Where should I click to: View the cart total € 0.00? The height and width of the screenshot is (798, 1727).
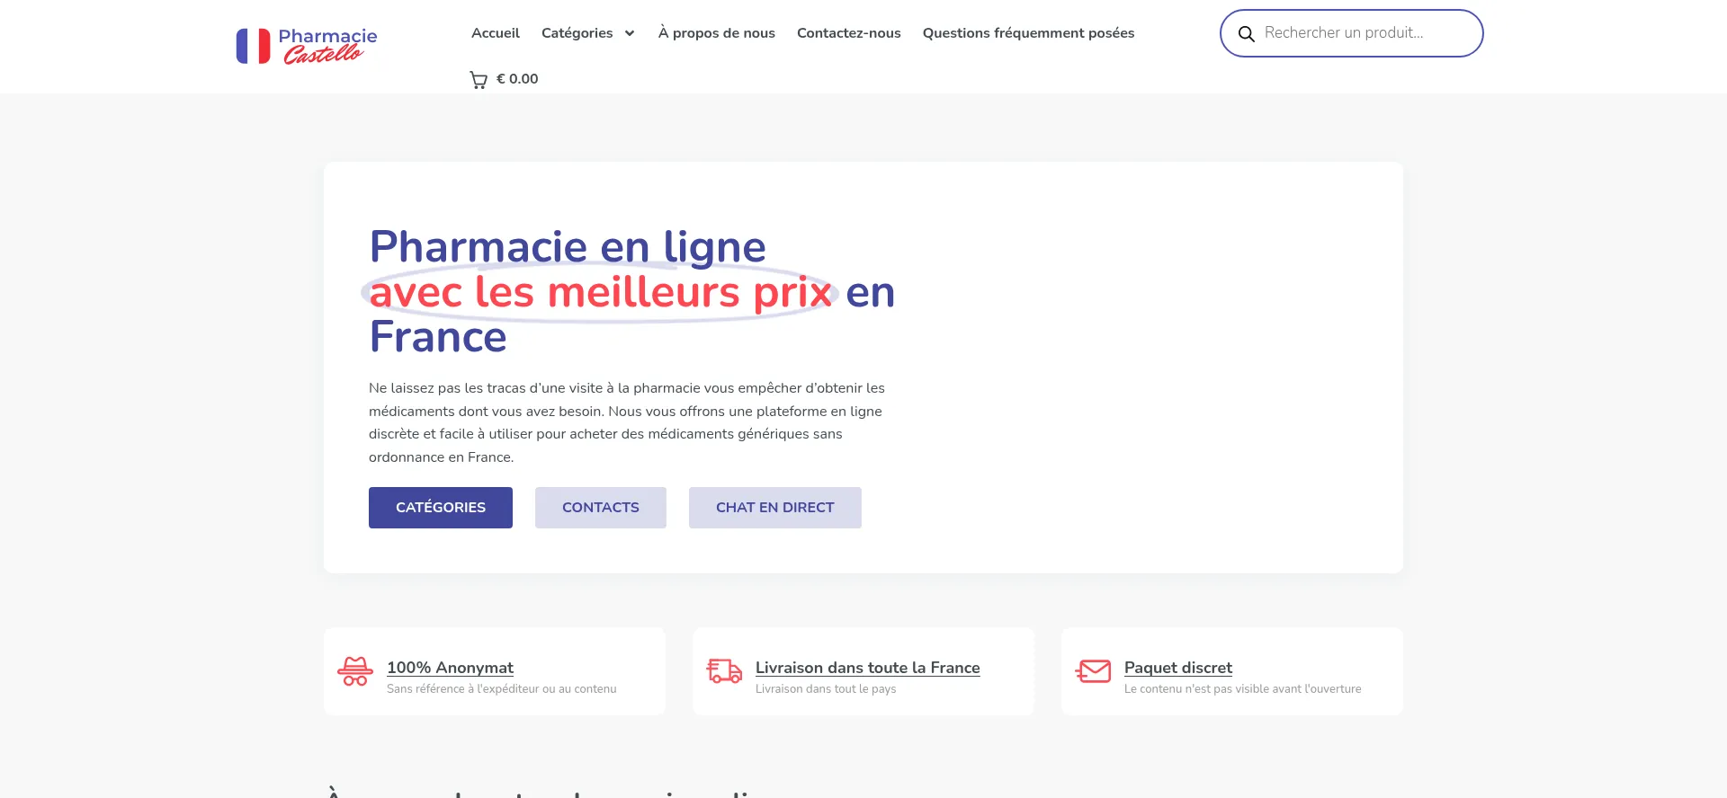click(517, 79)
